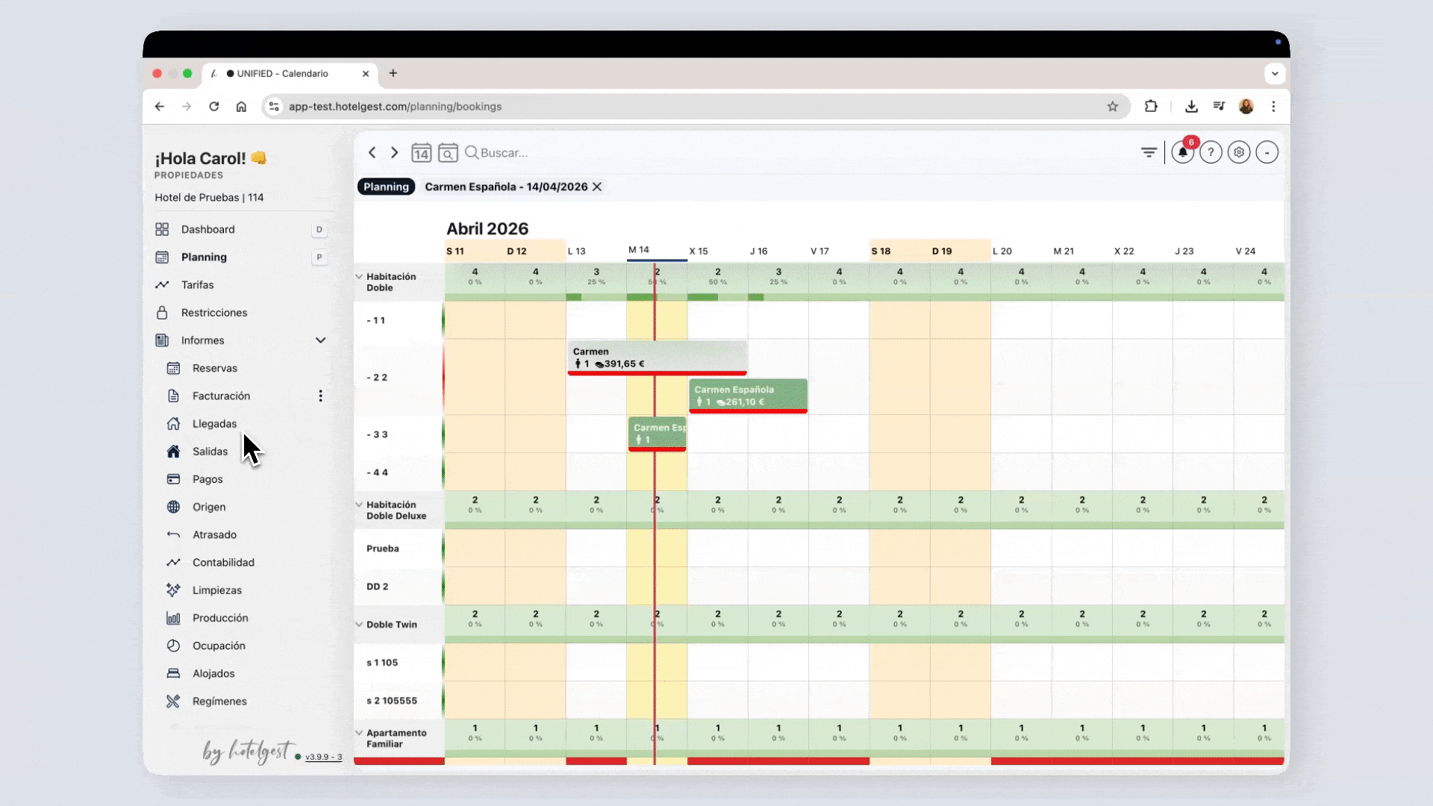Open Facturación more options dots
This screenshot has height=806, width=1433.
[x=321, y=396]
